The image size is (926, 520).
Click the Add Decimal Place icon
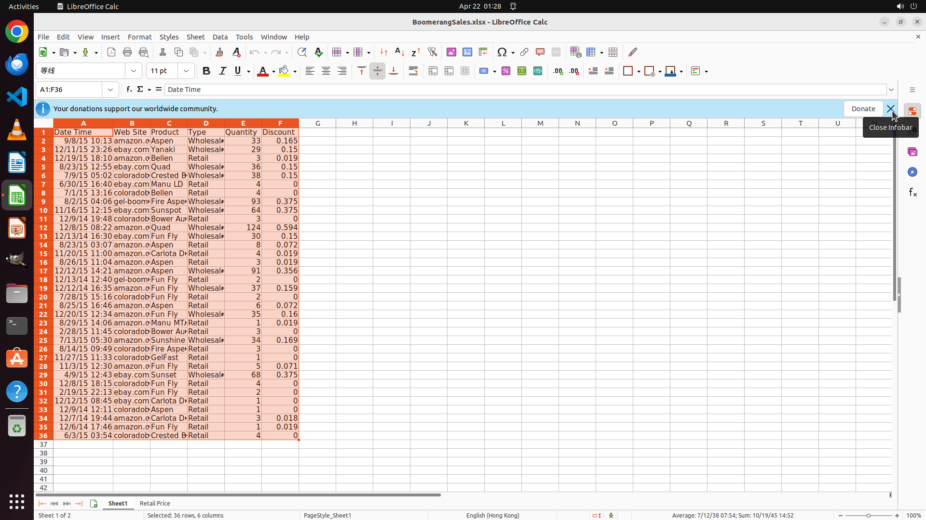558,71
